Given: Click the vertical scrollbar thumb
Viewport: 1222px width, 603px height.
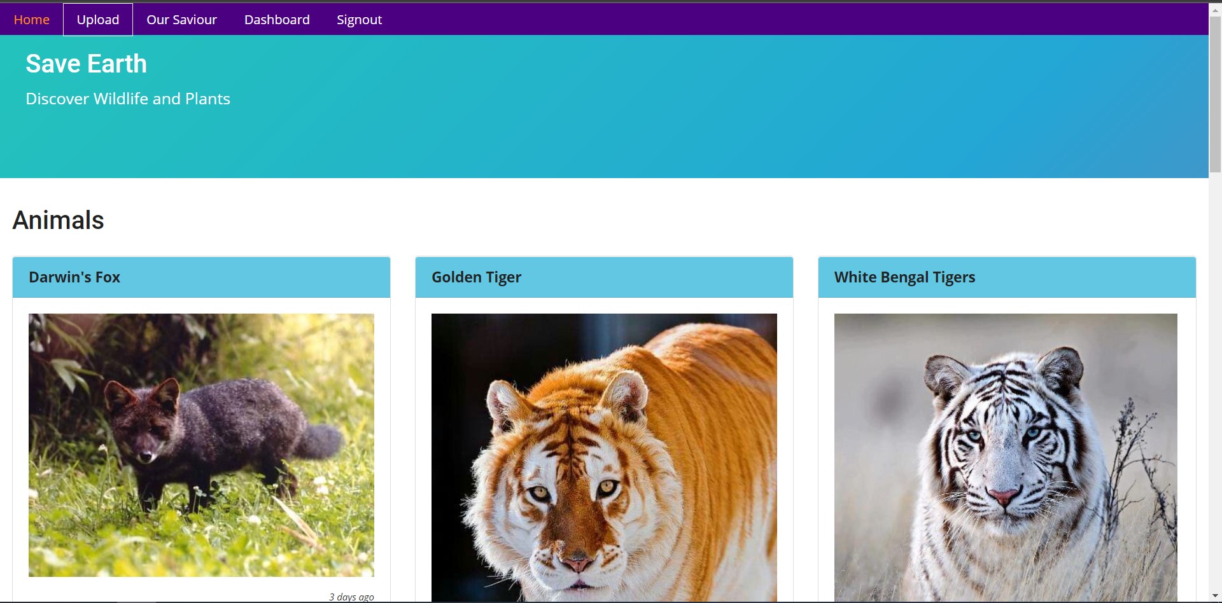Looking at the screenshot, I should (1215, 94).
